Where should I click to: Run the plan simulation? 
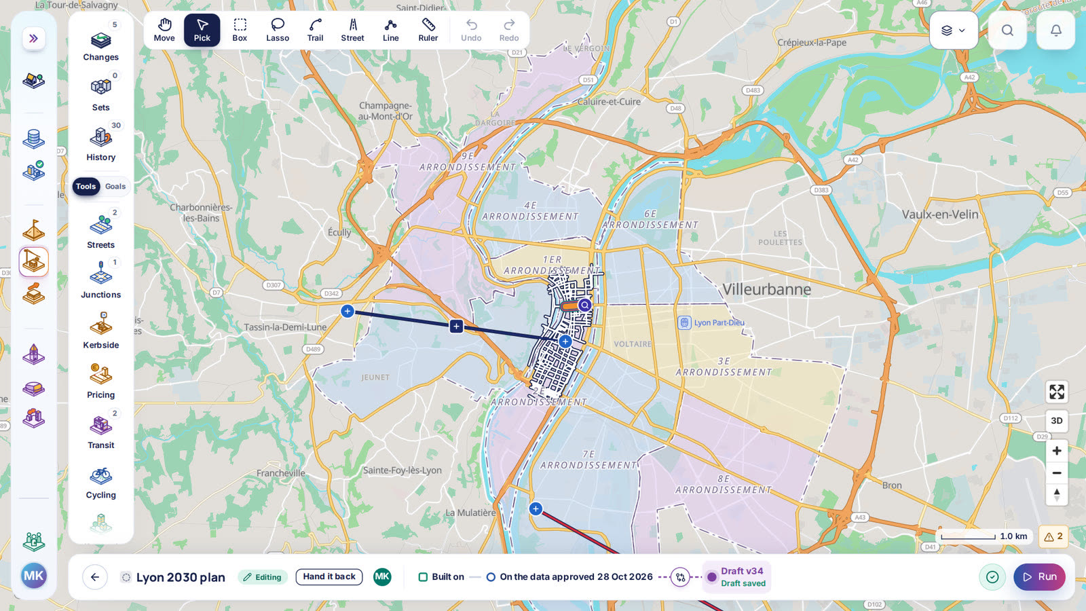tap(1040, 577)
